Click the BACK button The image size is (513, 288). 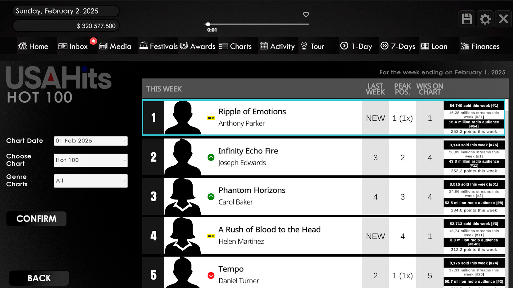(x=39, y=278)
